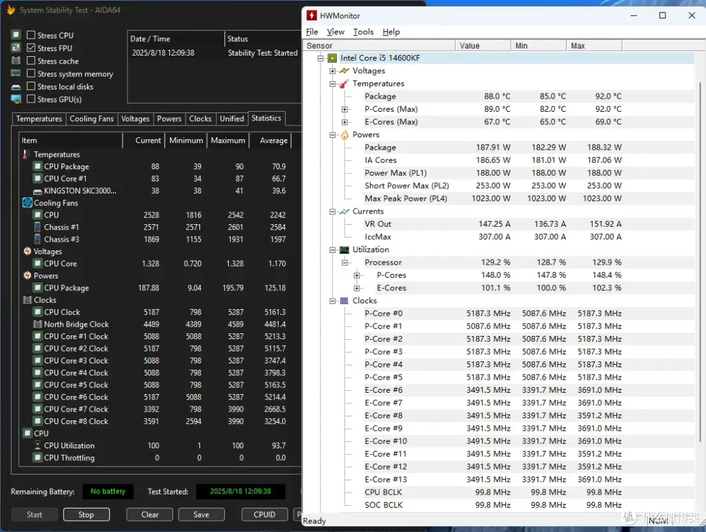706x532 pixels.
Task: Click the Save button
Action: [x=201, y=514]
